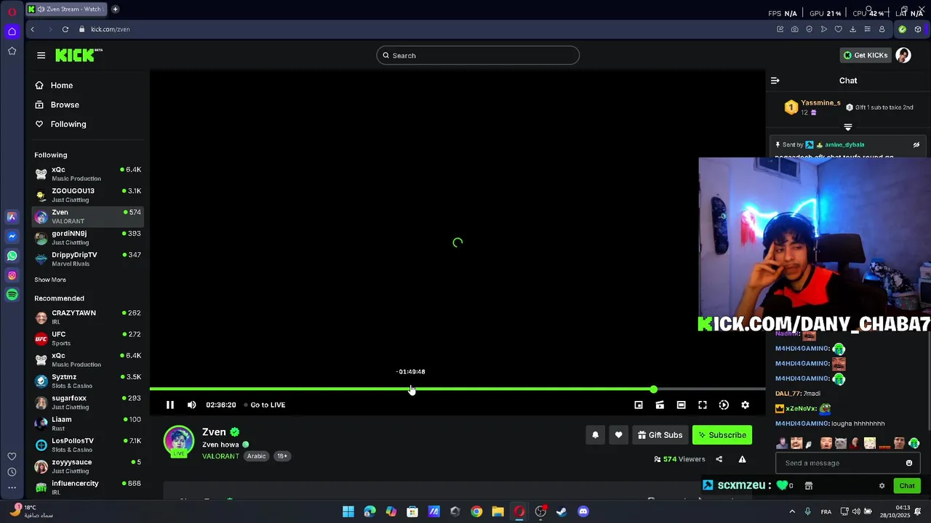Pause the stream playback
Image resolution: width=931 pixels, height=523 pixels.
[x=170, y=405]
